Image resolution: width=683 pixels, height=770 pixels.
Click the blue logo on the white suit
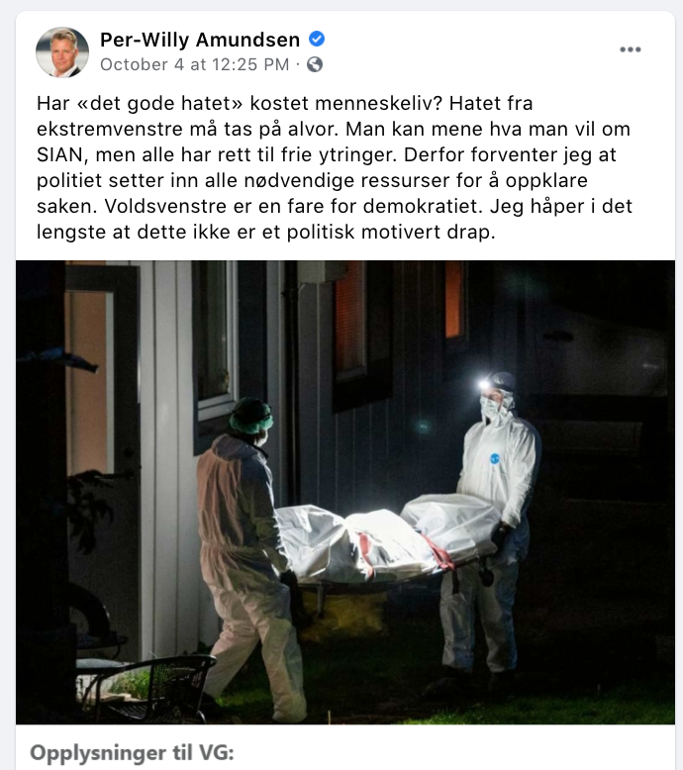pyautogui.click(x=495, y=458)
